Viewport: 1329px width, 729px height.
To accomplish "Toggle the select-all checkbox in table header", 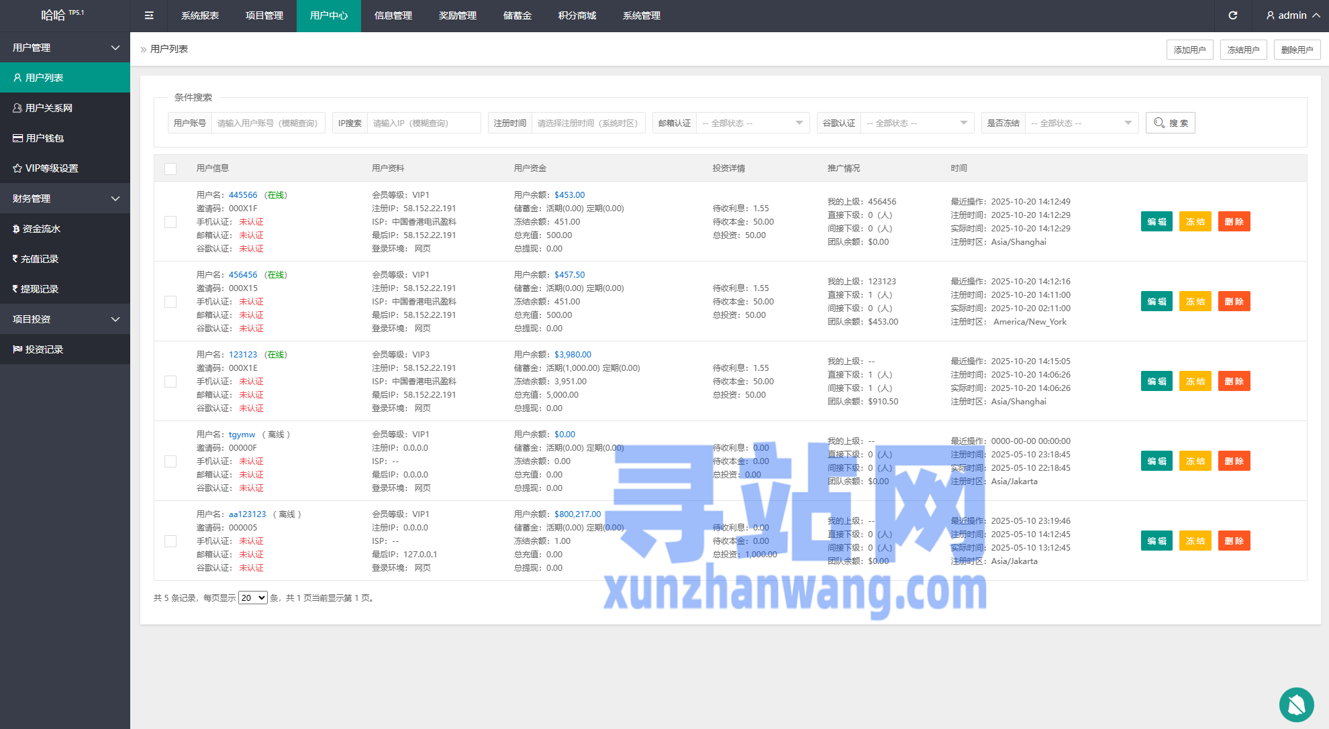I will tap(170, 168).
